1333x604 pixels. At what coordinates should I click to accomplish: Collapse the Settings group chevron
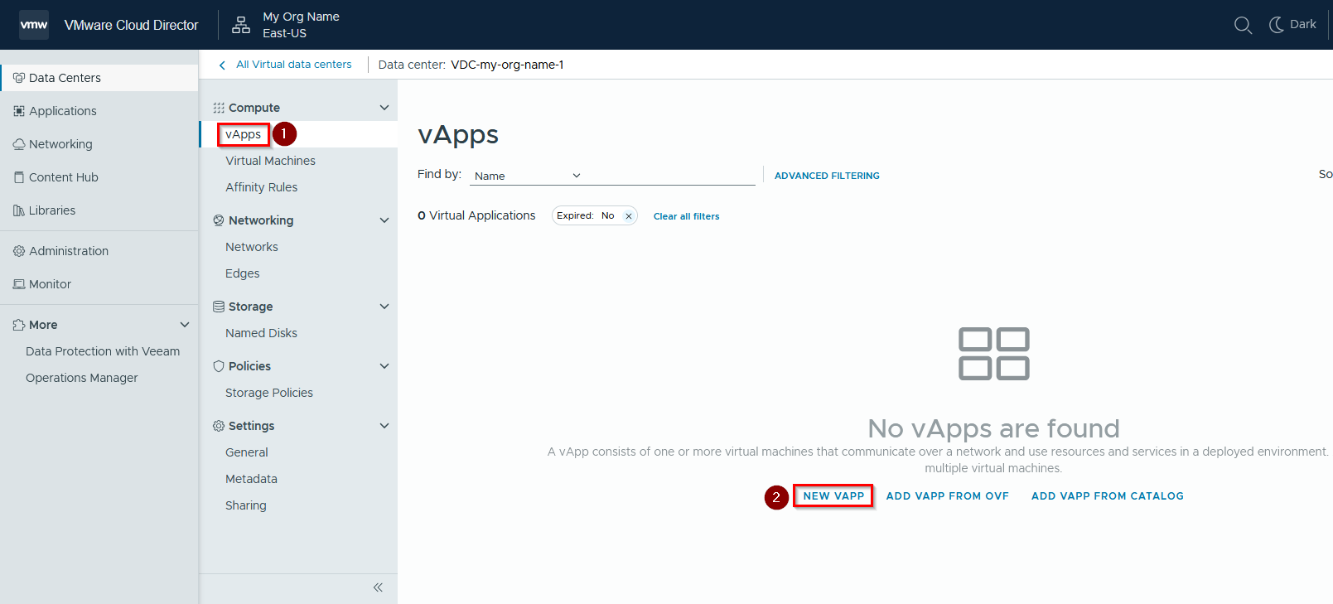pos(384,426)
